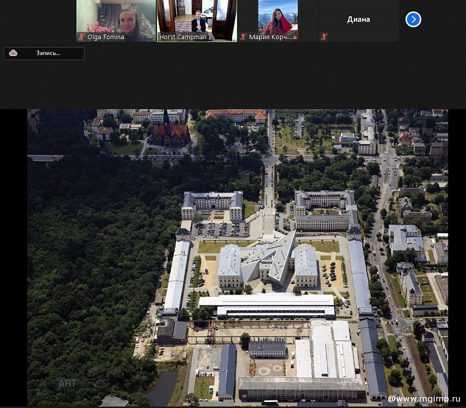Click the cloud recording icon
The image size is (466, 408).
coord(13,53)
